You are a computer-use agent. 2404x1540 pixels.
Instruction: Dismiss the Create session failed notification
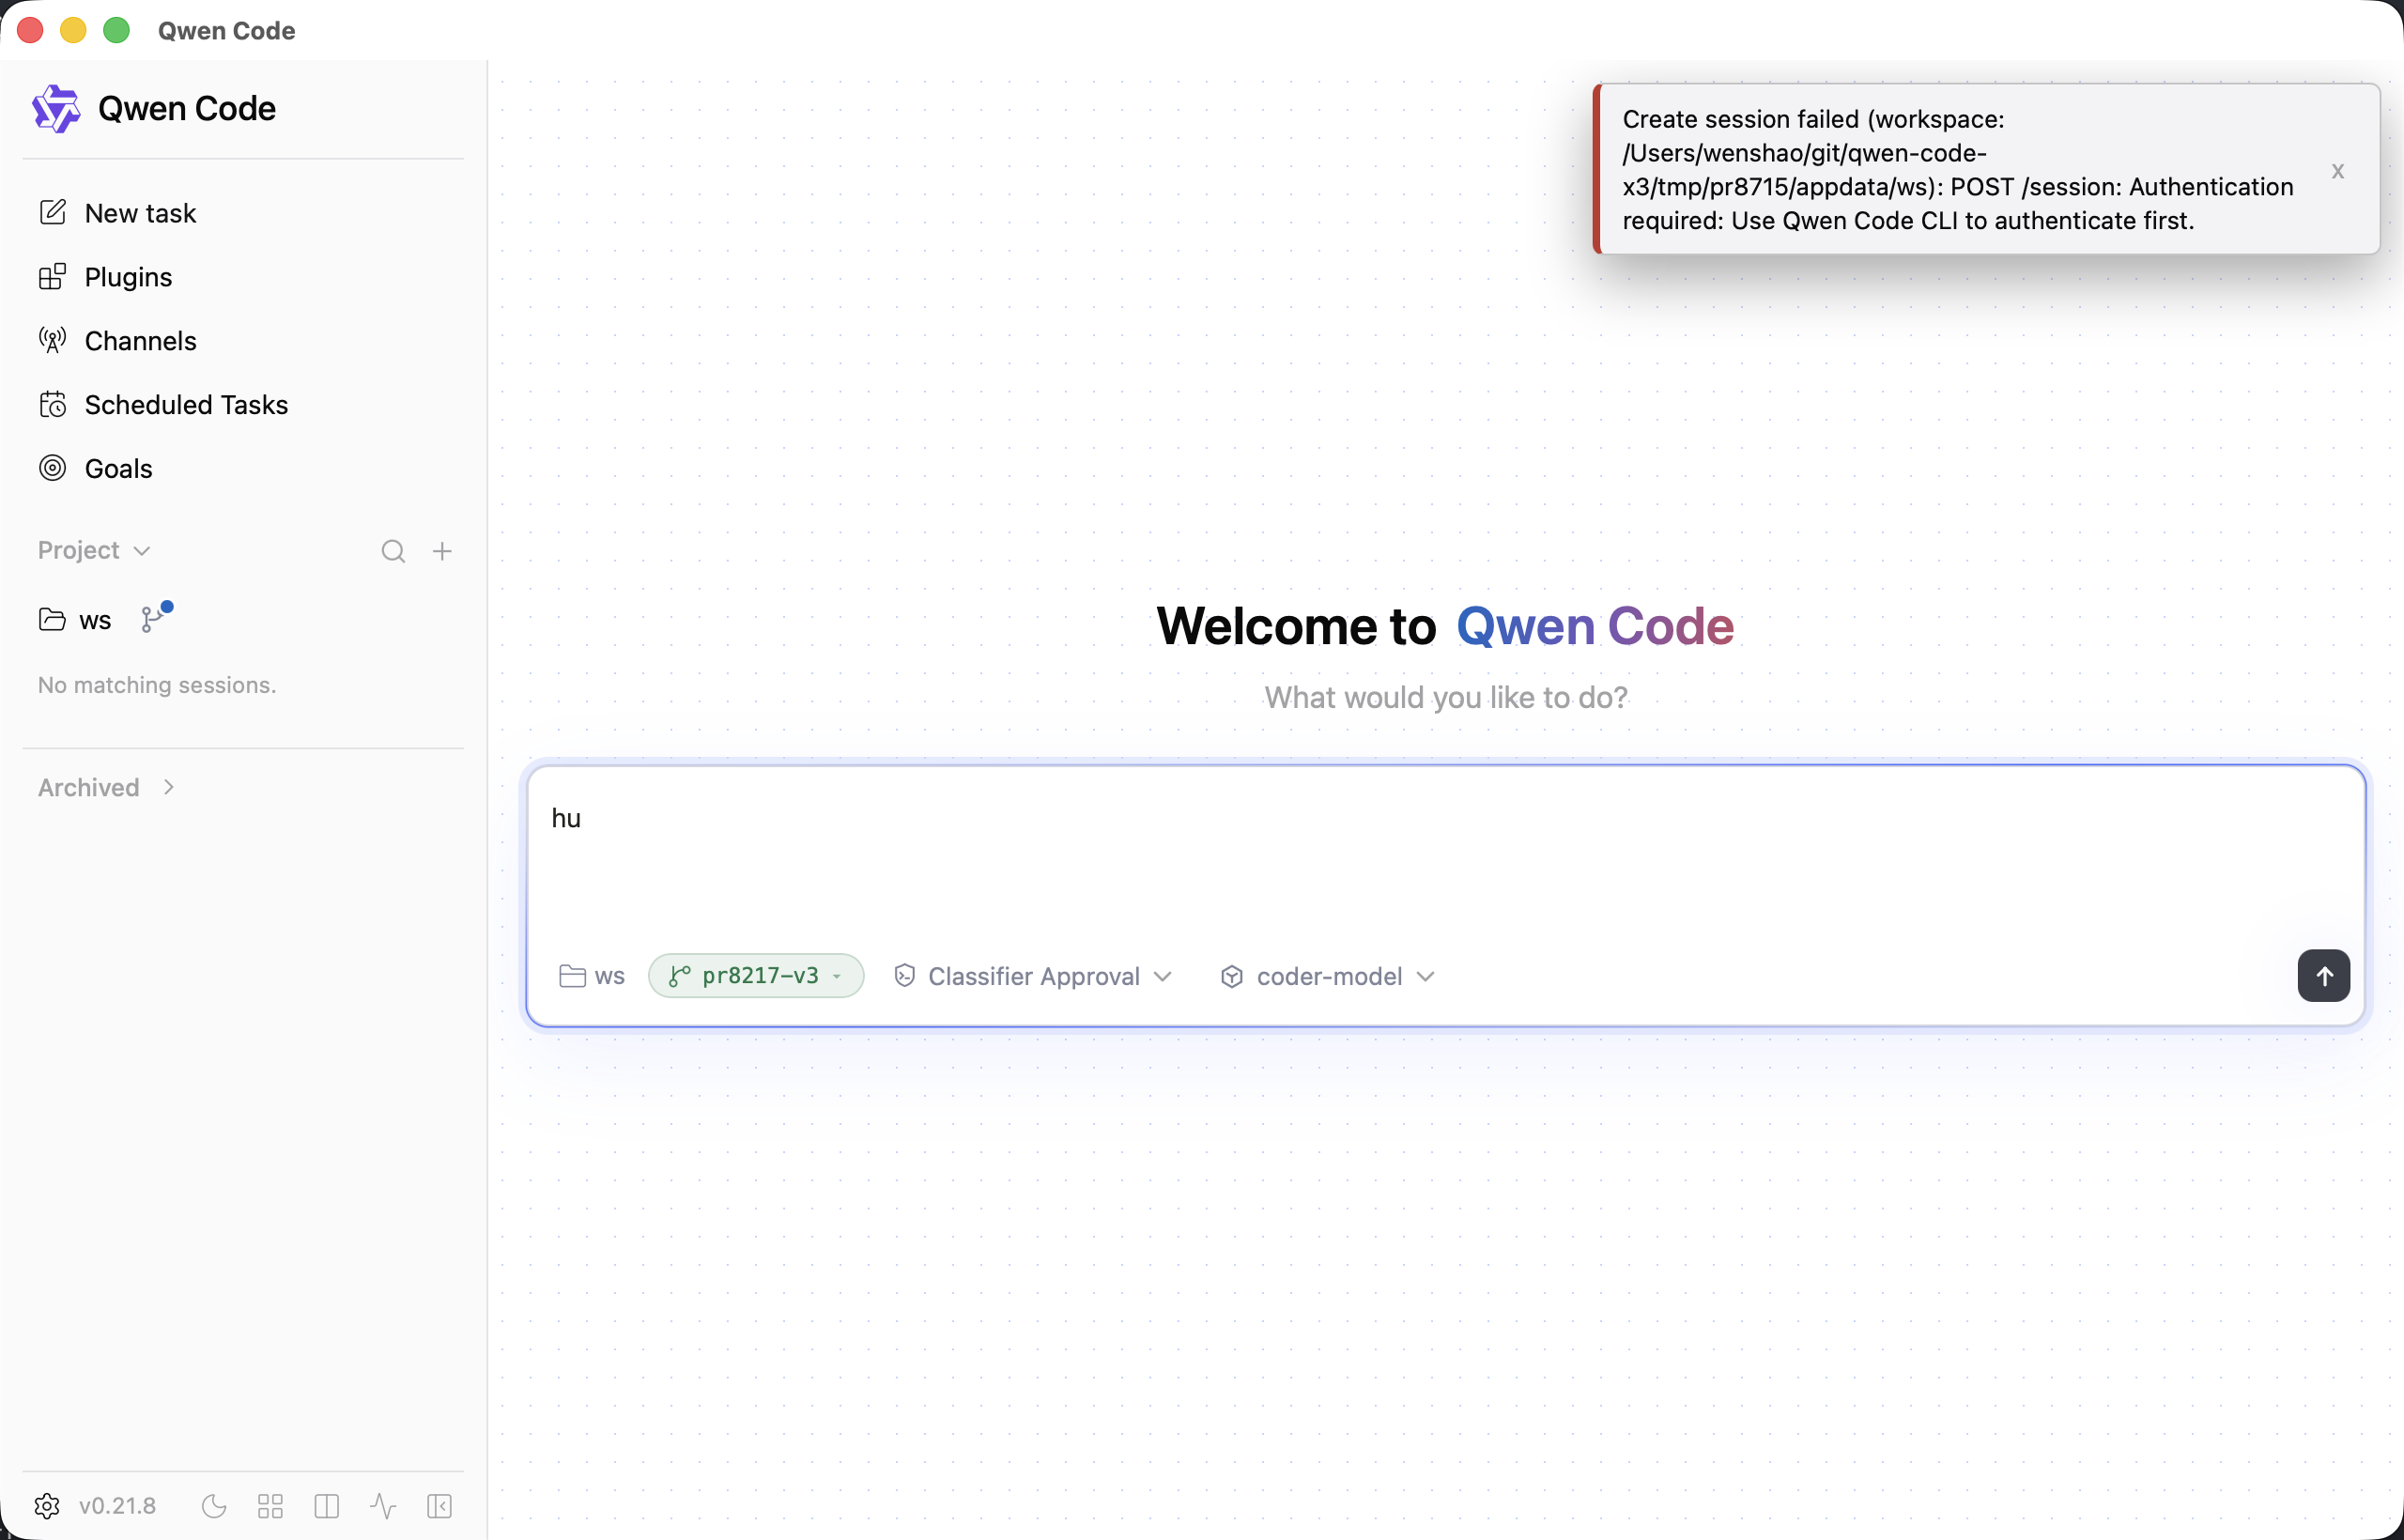[x=2338, y=170]
